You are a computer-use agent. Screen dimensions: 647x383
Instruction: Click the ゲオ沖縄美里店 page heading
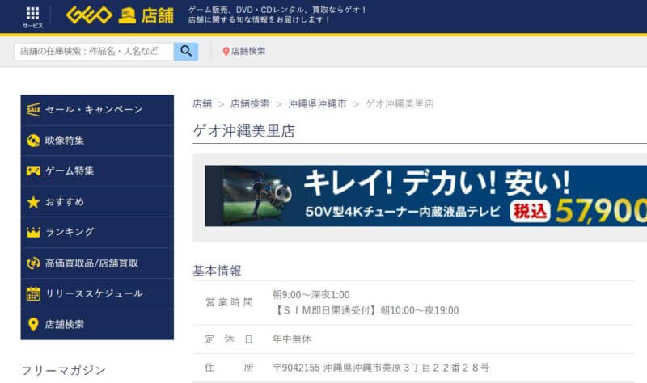pyautogui.click(x=244, y=131)
